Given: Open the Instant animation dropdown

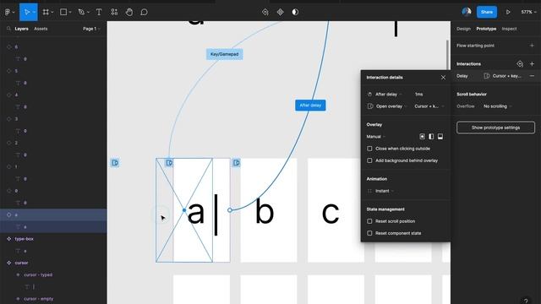Looking at the screenshot, I should [384, 191].
